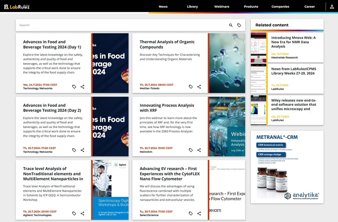Open Advances in Food and Beverage Testing Day 2 title
The width and height of the screenshot is (338, 222).
pyautogui.click(x=52, y=108)
